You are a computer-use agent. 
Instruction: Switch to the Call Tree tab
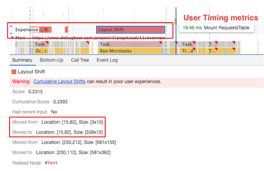click(80, 60)
